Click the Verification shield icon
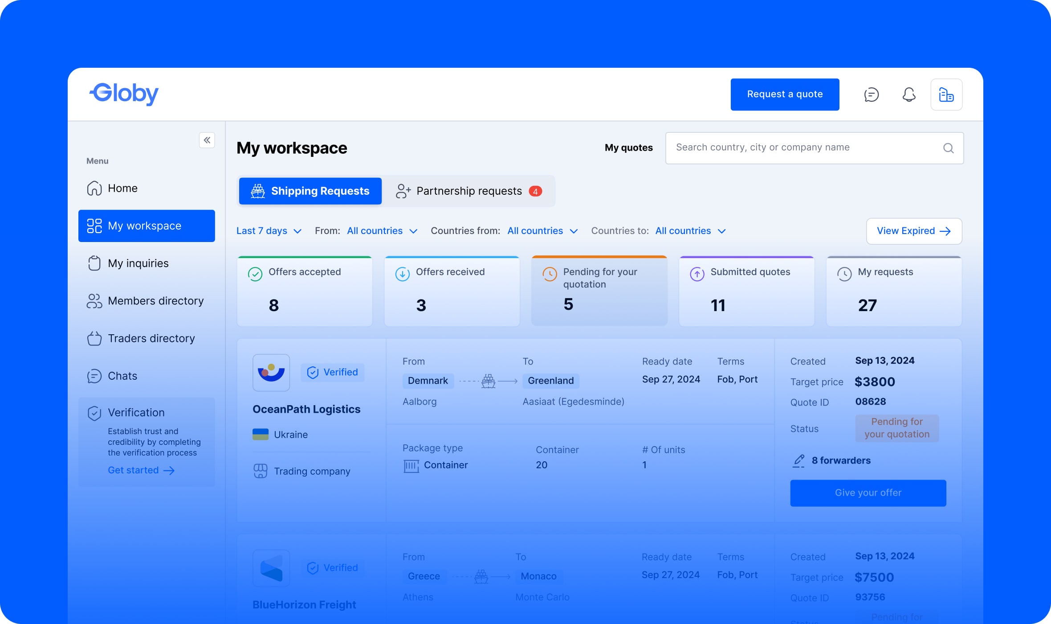 (94, 413)
